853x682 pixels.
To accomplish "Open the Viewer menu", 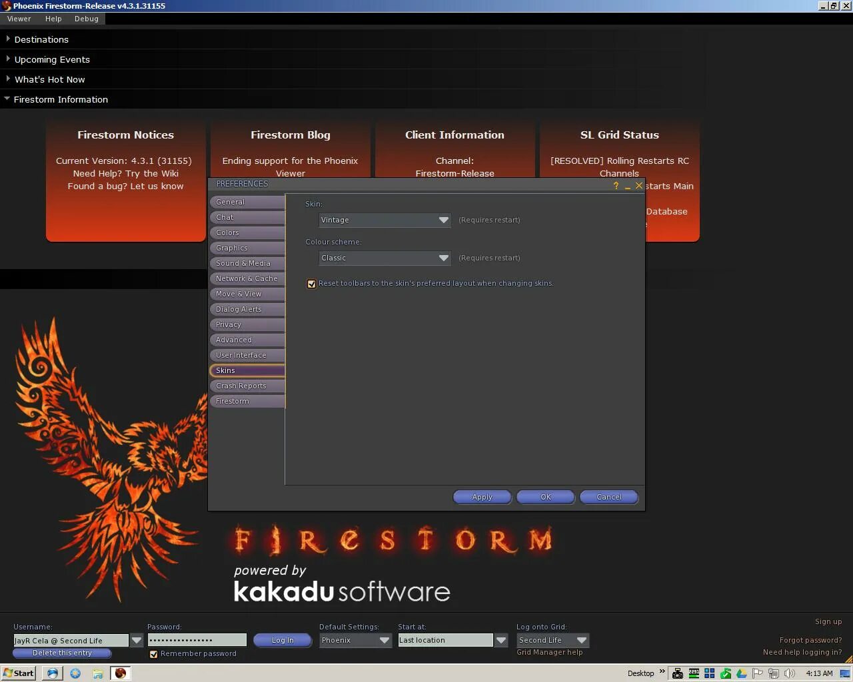I will 19,19.
